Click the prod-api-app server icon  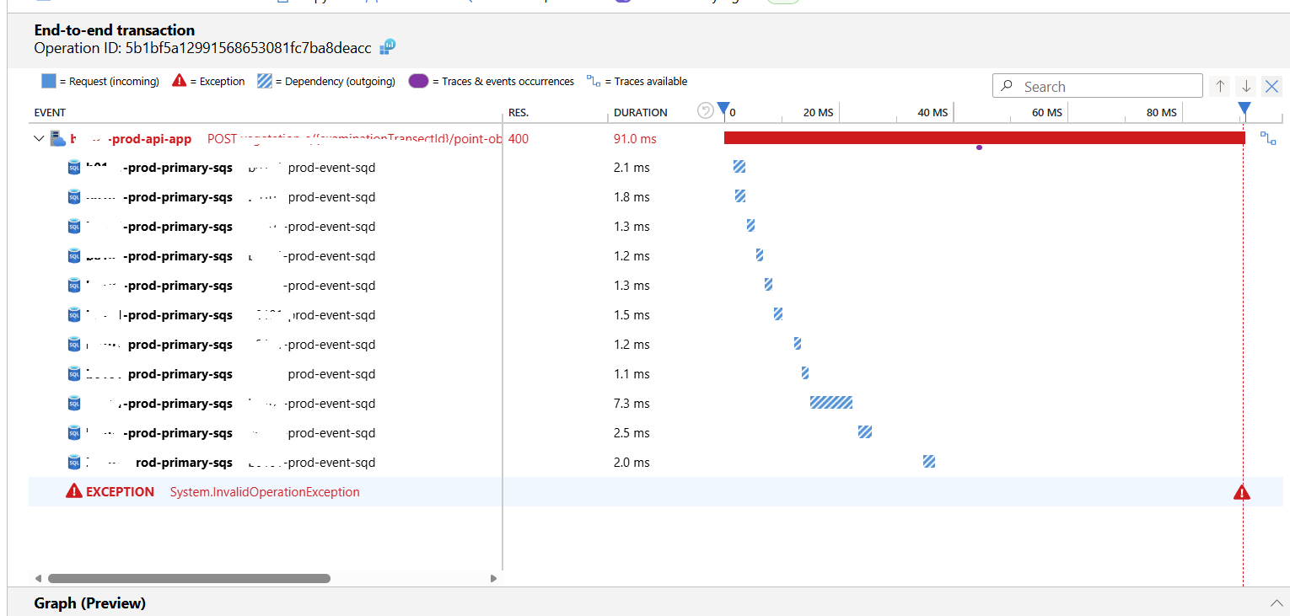pyautogui.click(x=57, y=138)
